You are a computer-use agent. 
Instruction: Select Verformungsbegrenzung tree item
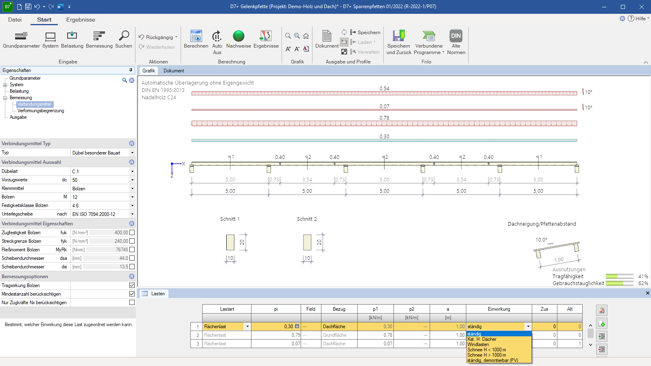coord(41,111)
